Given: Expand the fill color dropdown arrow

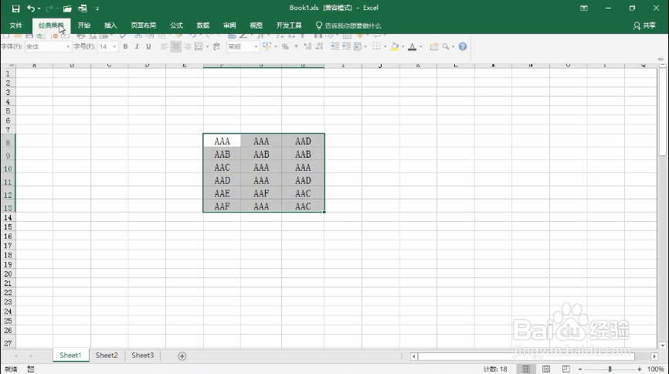Looking at the screenshot, I should coord(402,46).
